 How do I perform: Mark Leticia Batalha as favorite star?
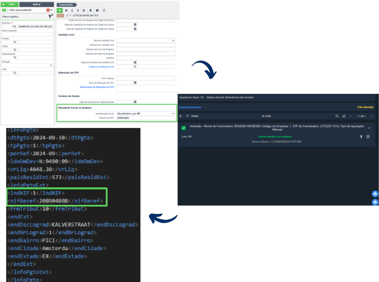67,15
